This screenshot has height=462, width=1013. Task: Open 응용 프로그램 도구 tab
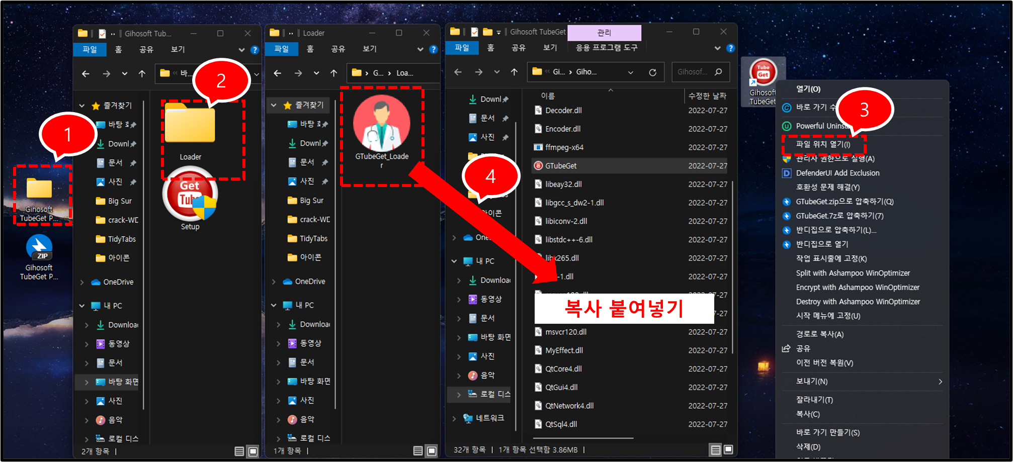[607, 48]
